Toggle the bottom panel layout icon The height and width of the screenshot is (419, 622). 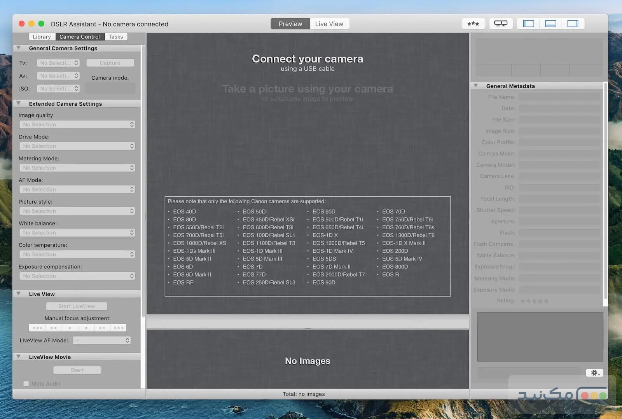pyautogui.click(x=550, y=24)
